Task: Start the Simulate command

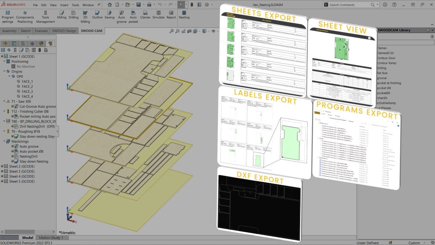Action: pyautogui.click(x=158, y=15)
